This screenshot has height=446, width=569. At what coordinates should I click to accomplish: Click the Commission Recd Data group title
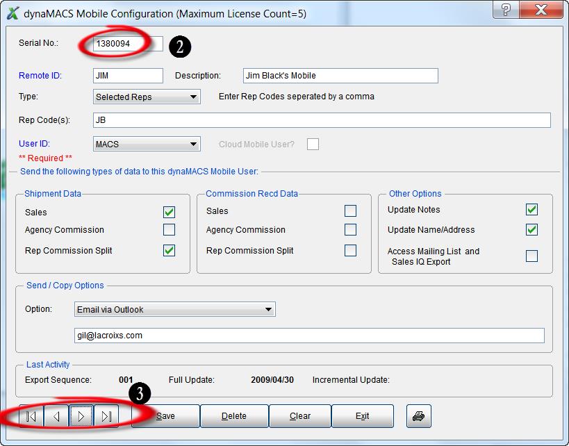(x=251, y=194)
